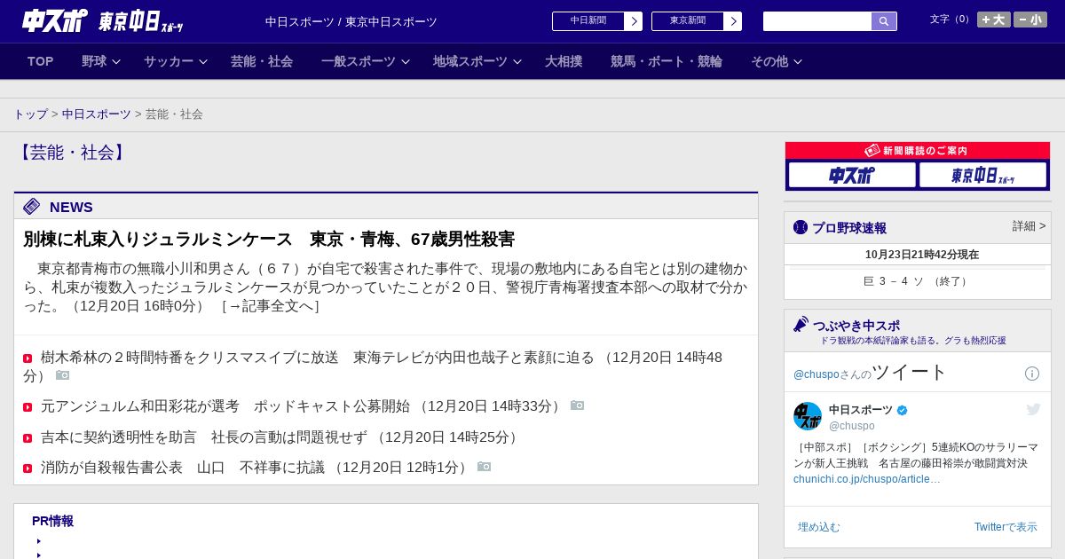Decrease text size with －小 button
Image resolution: width=1065 pixels, height=559 pixels.
coord(1030,20)
